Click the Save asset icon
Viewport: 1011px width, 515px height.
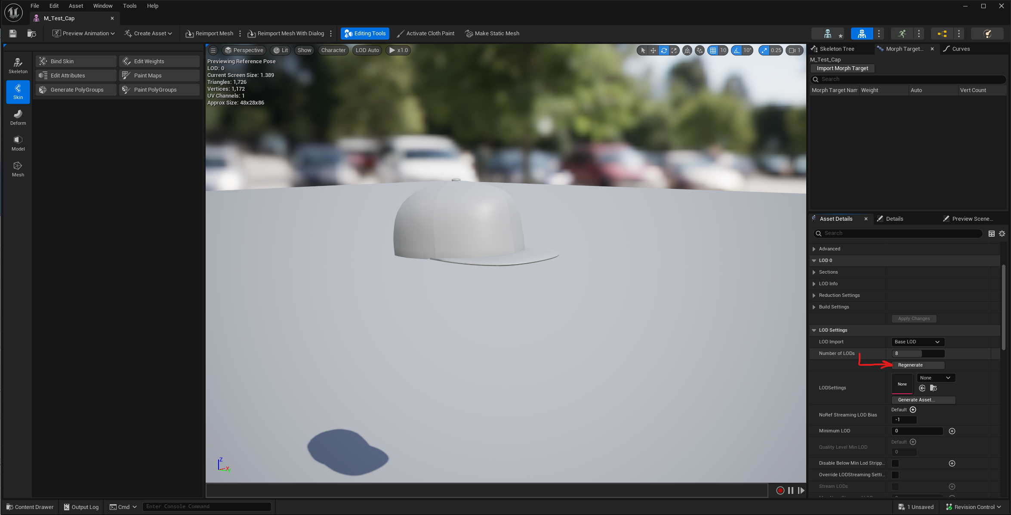13,34
